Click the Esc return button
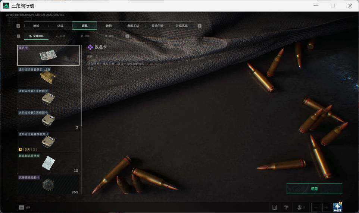 tap(24, 207)
